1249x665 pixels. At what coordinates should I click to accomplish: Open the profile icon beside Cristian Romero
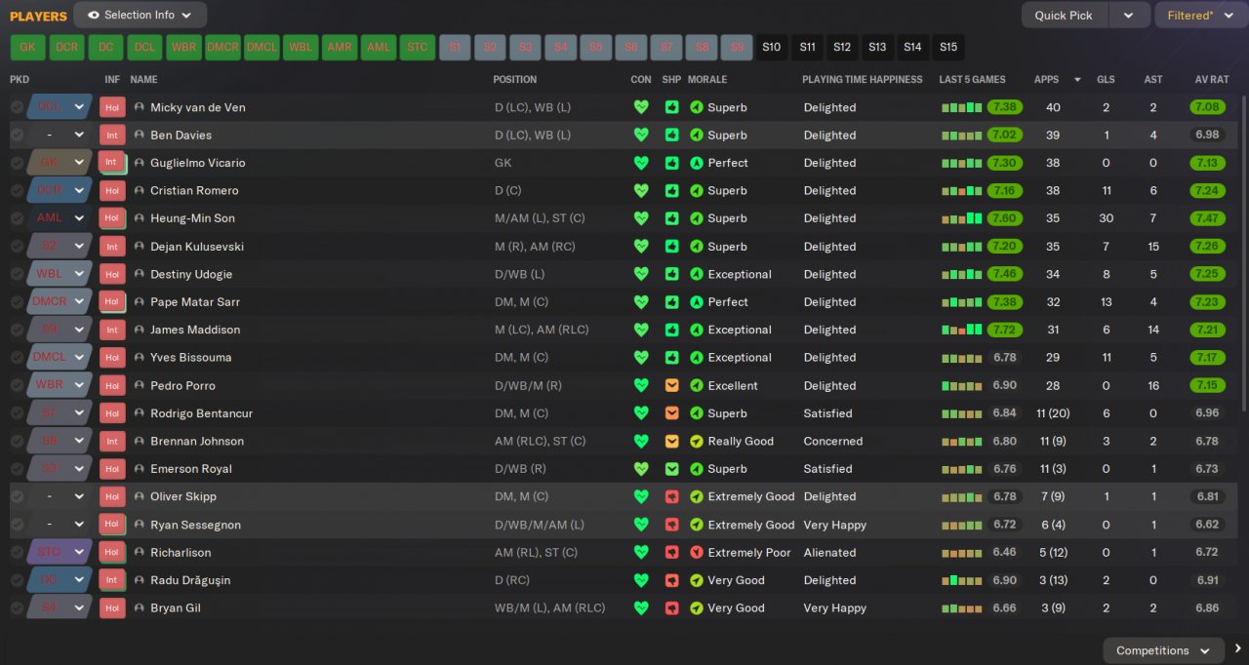click(140, 190)
